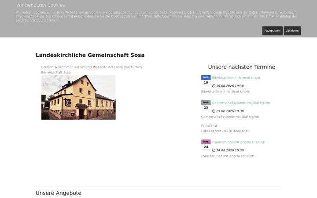Click the Herzlich Willkommen welcome paragraph
317x198 pixels.
pos(92,70)
